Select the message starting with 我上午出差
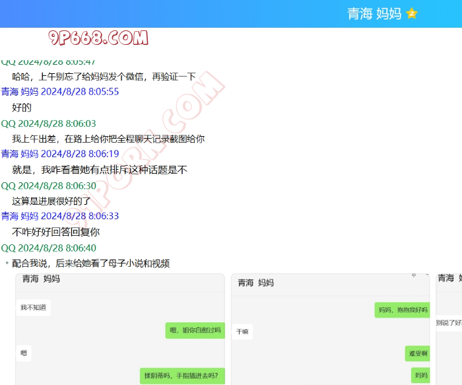This screenshot has height=385, width=462. click(108, 139)
